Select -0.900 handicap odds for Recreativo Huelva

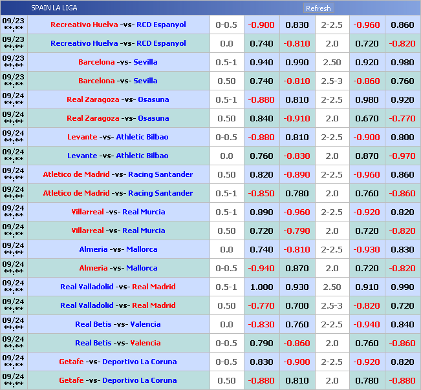point(262,25)
